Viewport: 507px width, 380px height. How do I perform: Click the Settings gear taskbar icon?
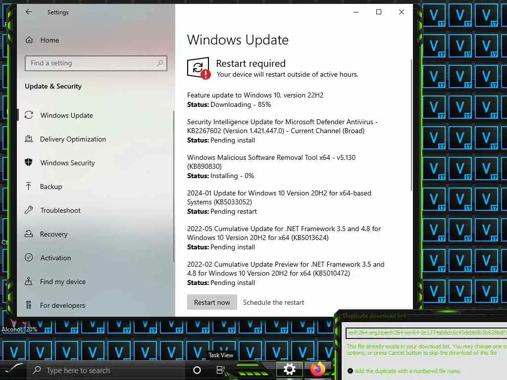coord(289,369)
